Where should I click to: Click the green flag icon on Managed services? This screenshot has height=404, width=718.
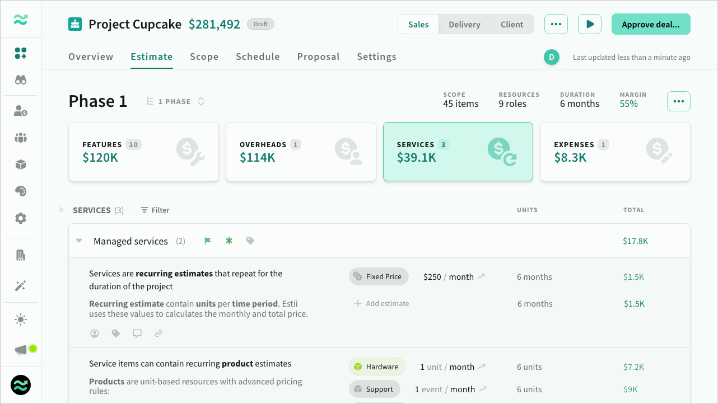pyautogui.click(x=208, y=241)
